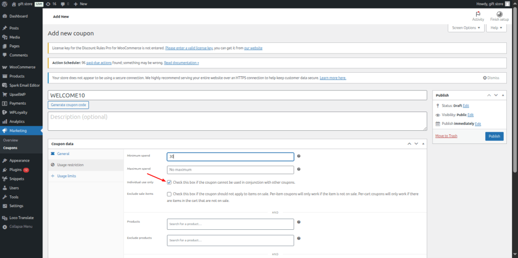Viewport: 518px width, 258px height.
Task: Move the Publish panel up
Action: 489,95
